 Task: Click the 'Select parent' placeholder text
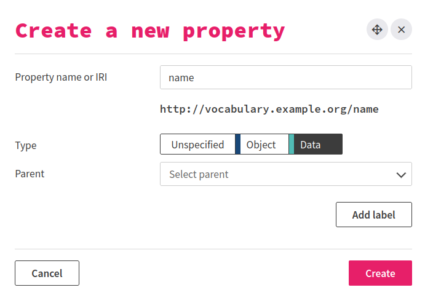coord(199,175)
